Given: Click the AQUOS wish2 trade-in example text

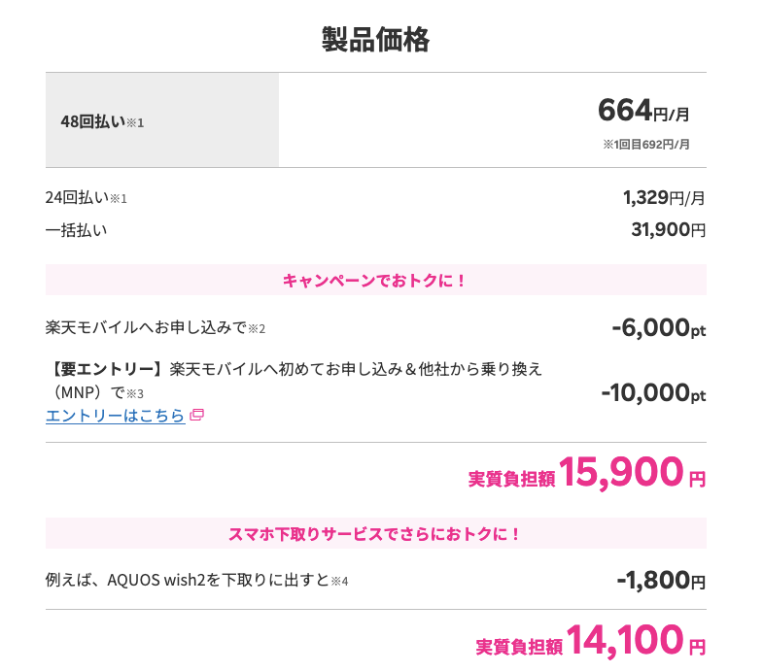Looking at the screenshot, I should coord(196,580).
